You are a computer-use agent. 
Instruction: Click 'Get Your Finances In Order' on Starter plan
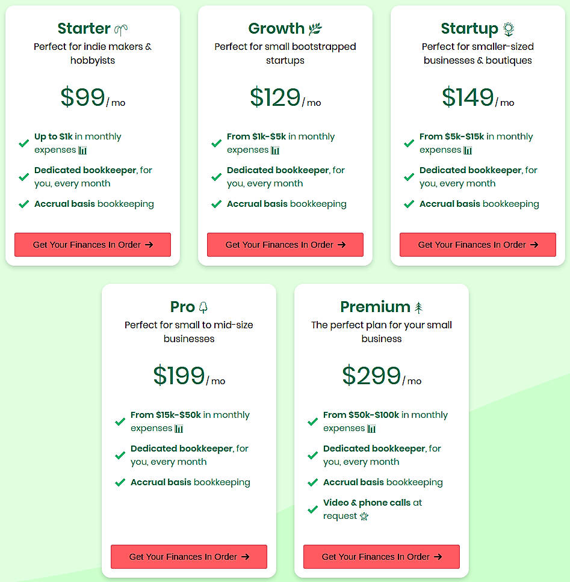point(92,245)
